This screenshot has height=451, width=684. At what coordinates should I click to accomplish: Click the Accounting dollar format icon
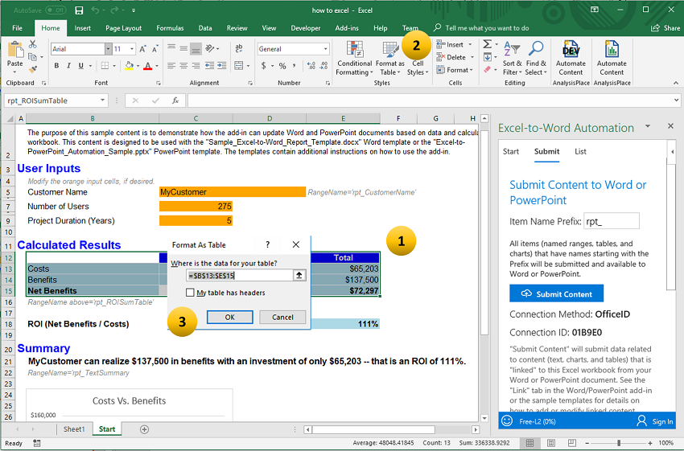tap(263, 66)
